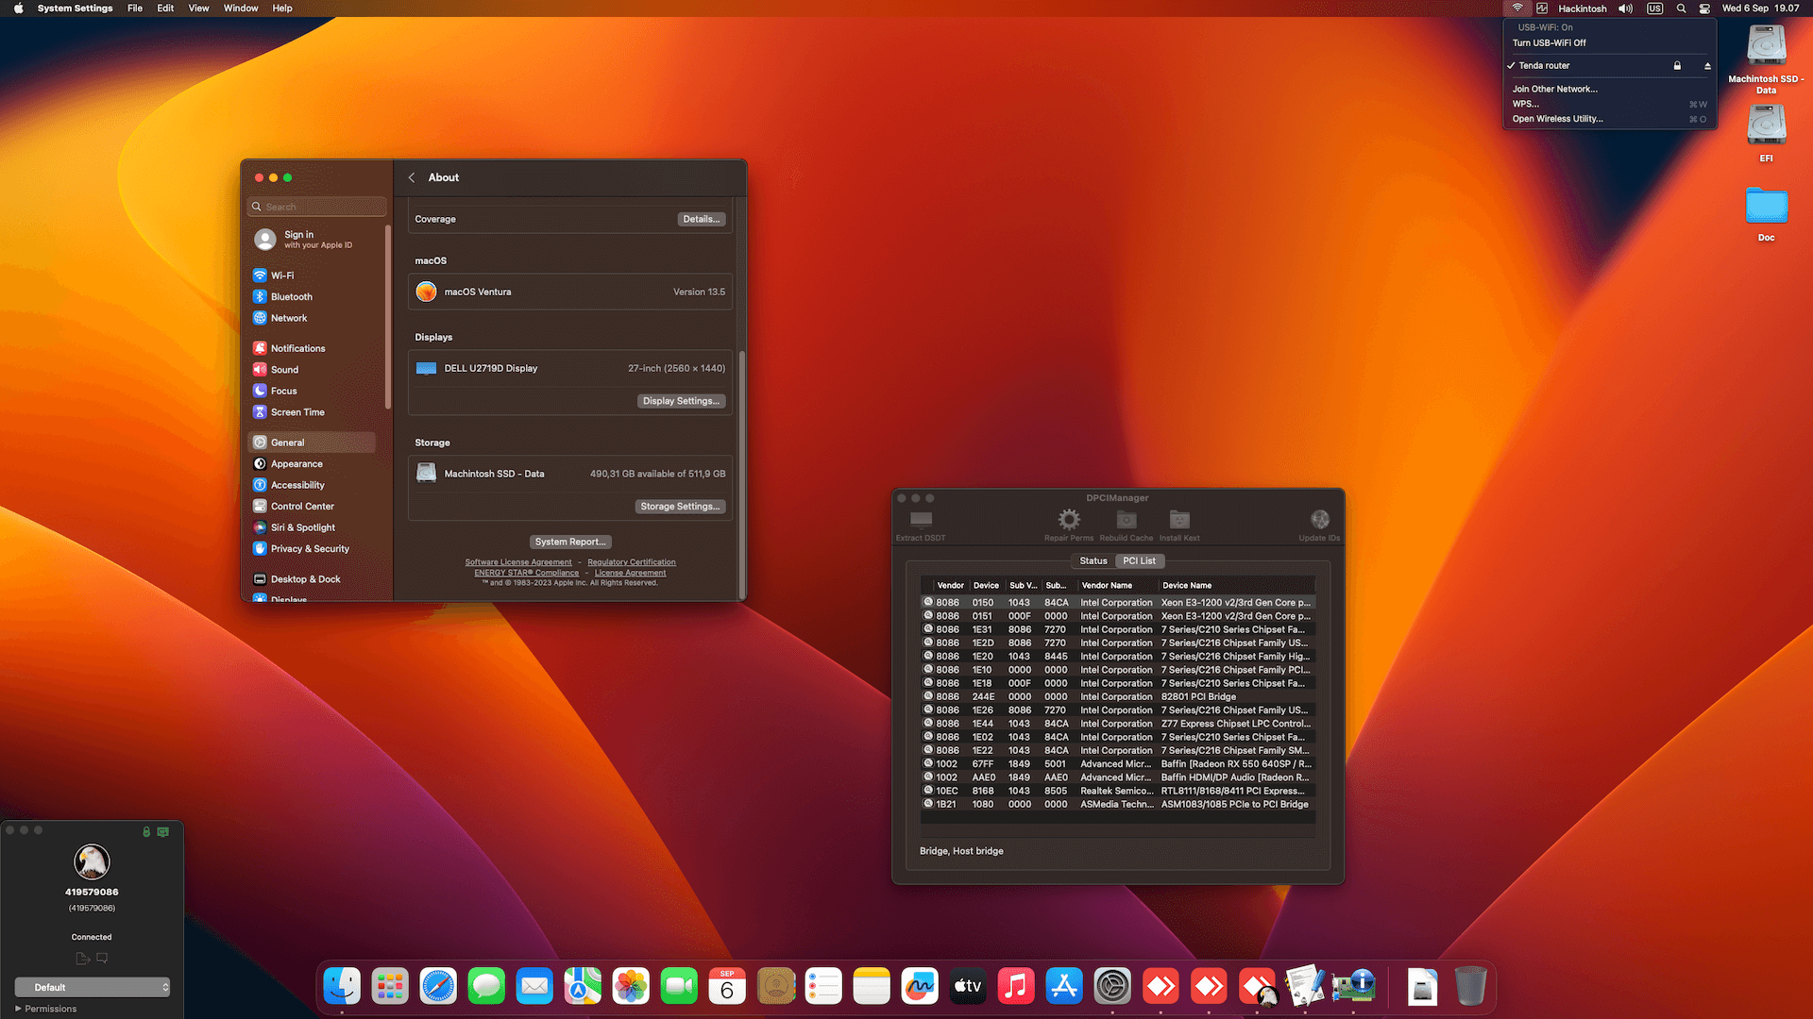Open the Software License Agreement link
The width and height of the screenshot is (1813, 1019).
click(x=517, y=561)
